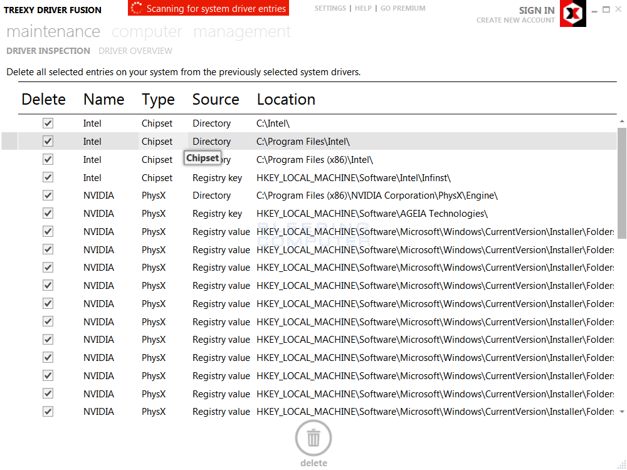This screenshot has width=627, height=470.
Task: Select the DRIVER OVERVIEW sub-tab
Action: (135, 51)
